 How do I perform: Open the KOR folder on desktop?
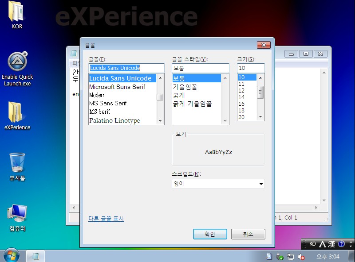pos(17,15)
